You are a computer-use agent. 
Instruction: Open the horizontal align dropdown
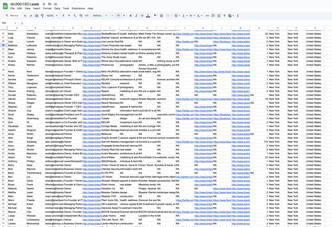[x=177, y=16]
